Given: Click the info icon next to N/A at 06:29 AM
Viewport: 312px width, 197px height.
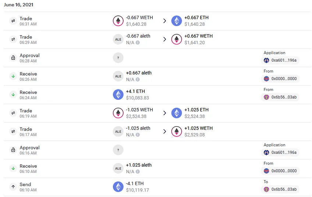Looking at the screenshot, I should pos(138,43).
